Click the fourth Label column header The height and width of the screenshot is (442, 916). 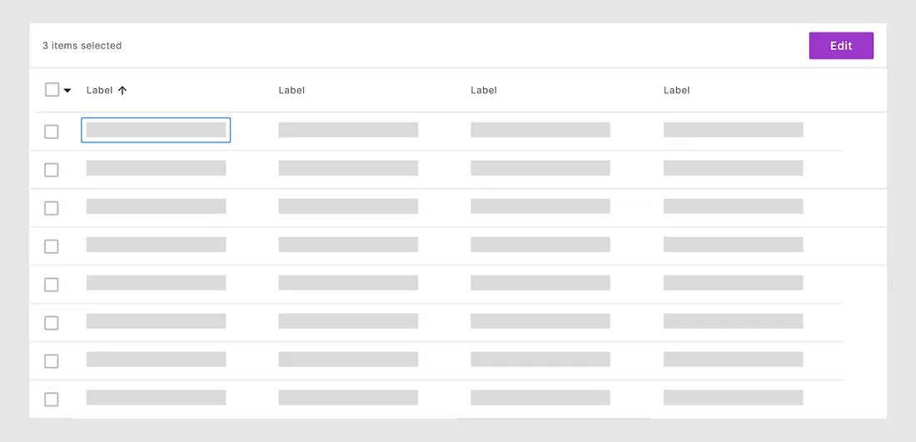point(676,90)
